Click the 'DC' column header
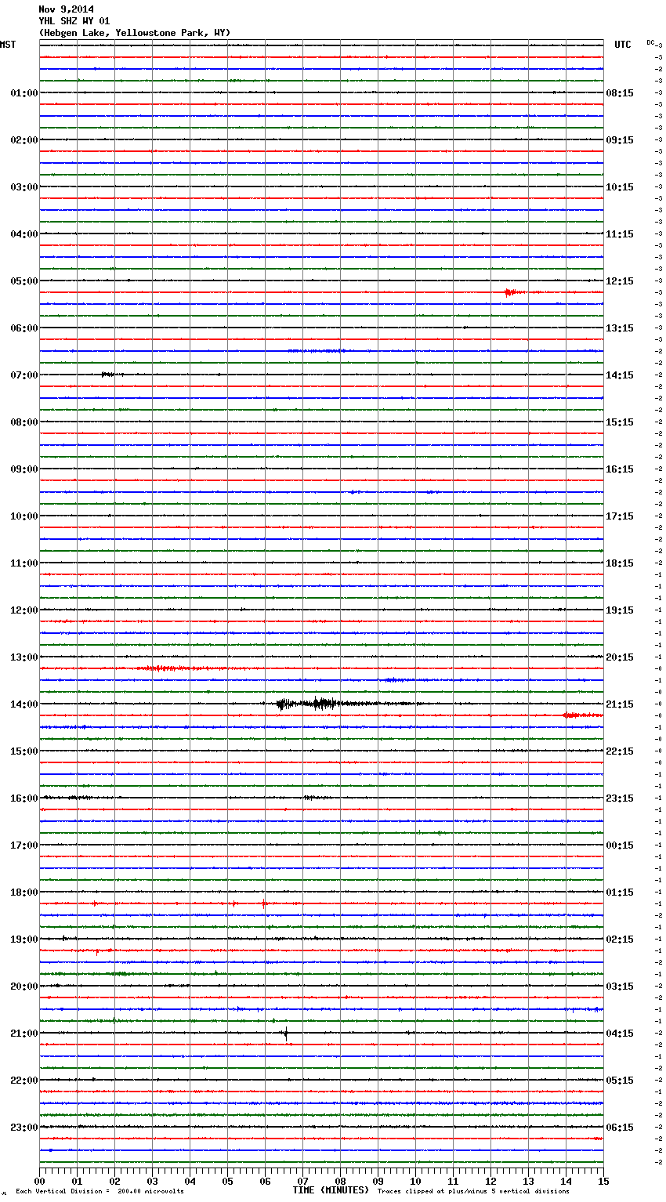Screen dimensions: 666x1202 point(650,42)
